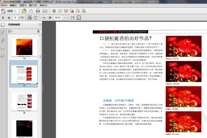207x138 pixels.
Task: Open the bookmarks panel icon
Action: tap(2, 32)
